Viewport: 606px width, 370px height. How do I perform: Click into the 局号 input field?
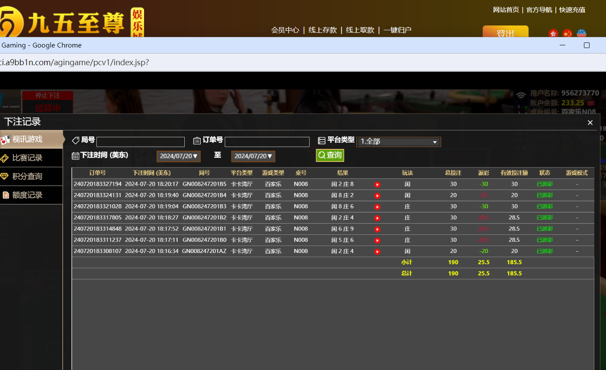coord(141,142)
